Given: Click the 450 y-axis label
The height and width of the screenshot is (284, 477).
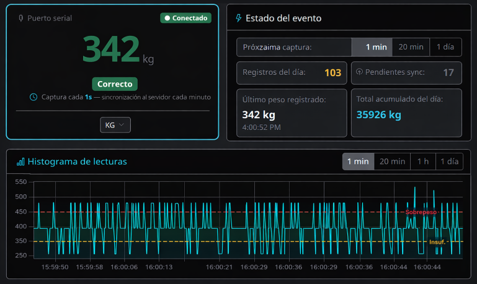Looking at the screenshot, I should coord(21,212).
